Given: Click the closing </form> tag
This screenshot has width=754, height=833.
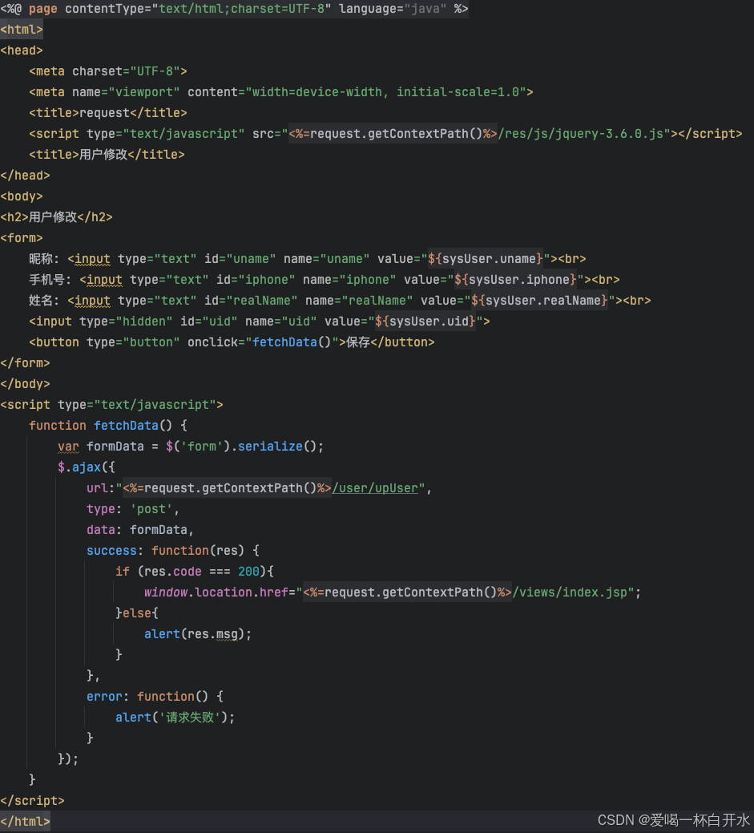Looking at the screenshot, I should click(25, 363).
